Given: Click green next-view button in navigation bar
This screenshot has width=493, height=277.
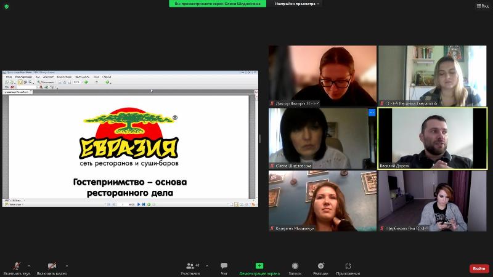Looking at the screenshot, I should [x=149, y=204].
